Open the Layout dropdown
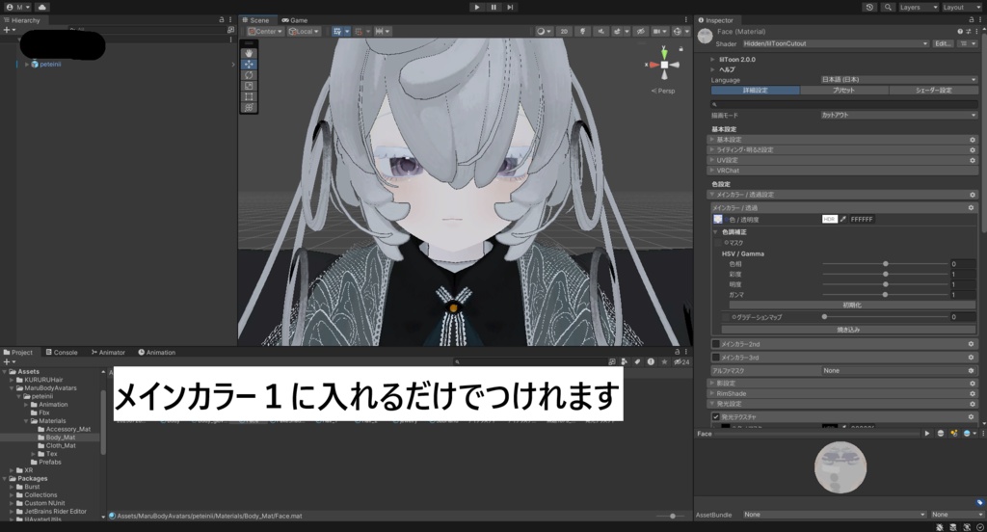Image resolution: width=987 pixels, height=532 pixels. click(x=962, y=7)
